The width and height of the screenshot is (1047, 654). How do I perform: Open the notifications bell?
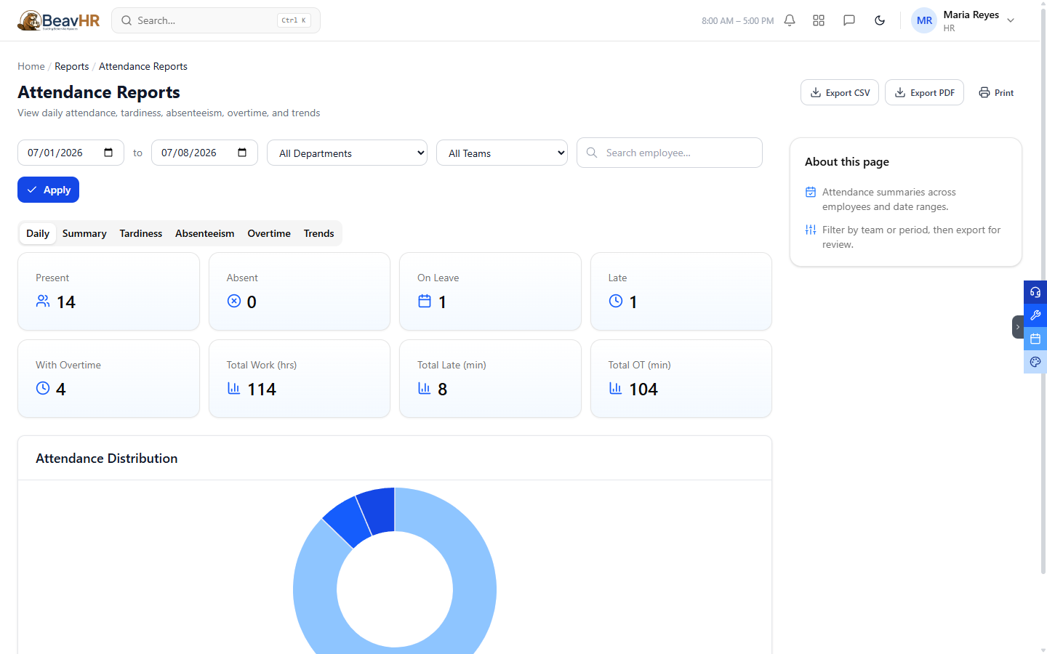tap(790, 20)
